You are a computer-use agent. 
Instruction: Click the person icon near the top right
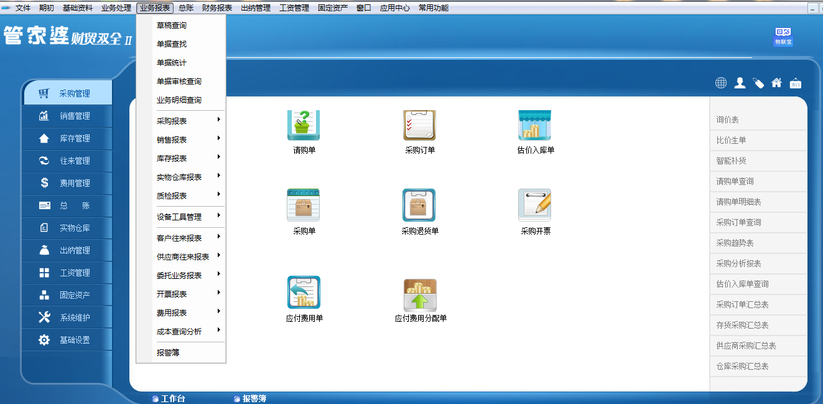click(740, 82)
